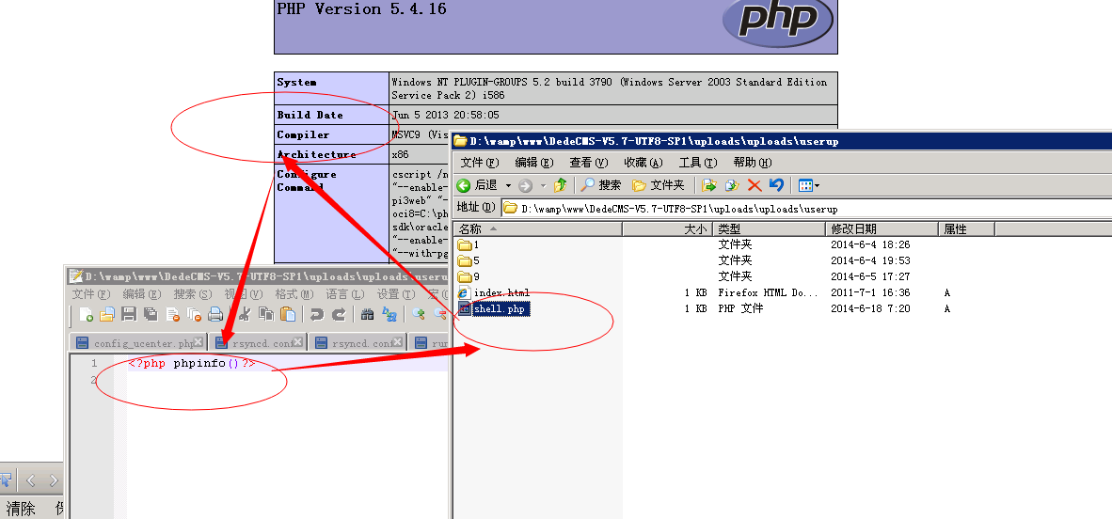Image resolution: width=1112 pixels, height=519 pixels.
Task: Click the Zoom In magnifier in Notepad++
Action: pos(419,315)
